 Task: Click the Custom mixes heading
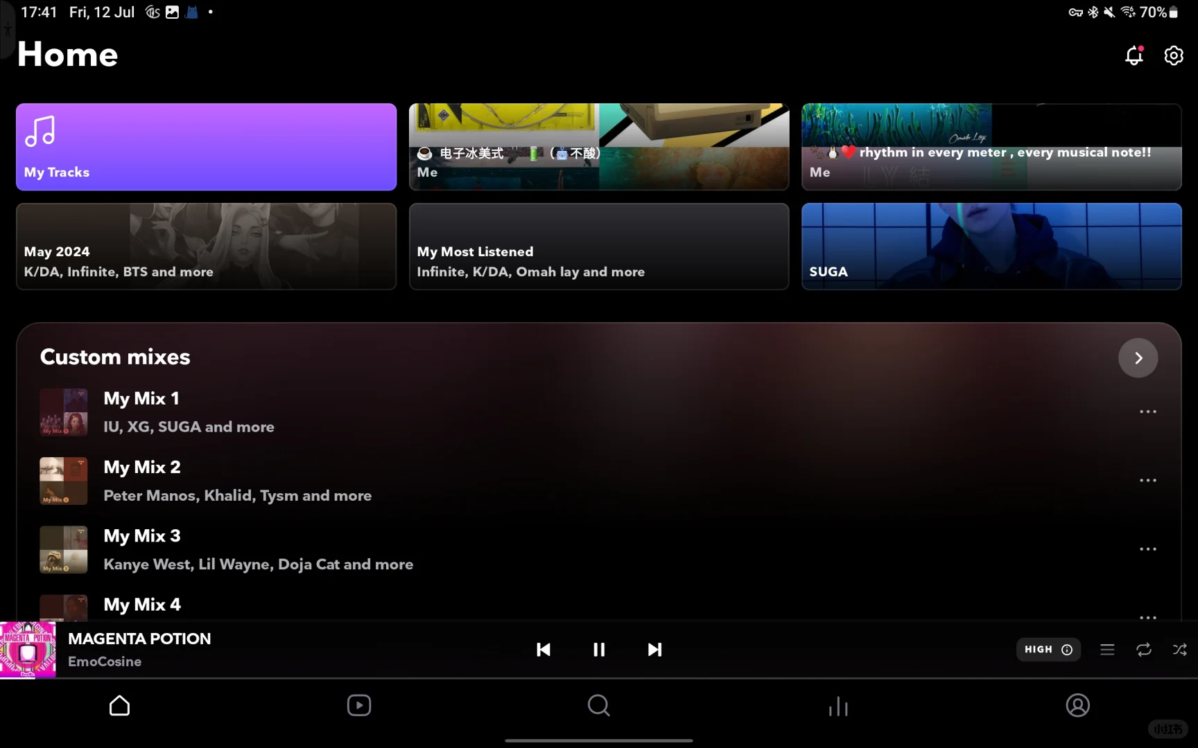(x=115, y=357)
